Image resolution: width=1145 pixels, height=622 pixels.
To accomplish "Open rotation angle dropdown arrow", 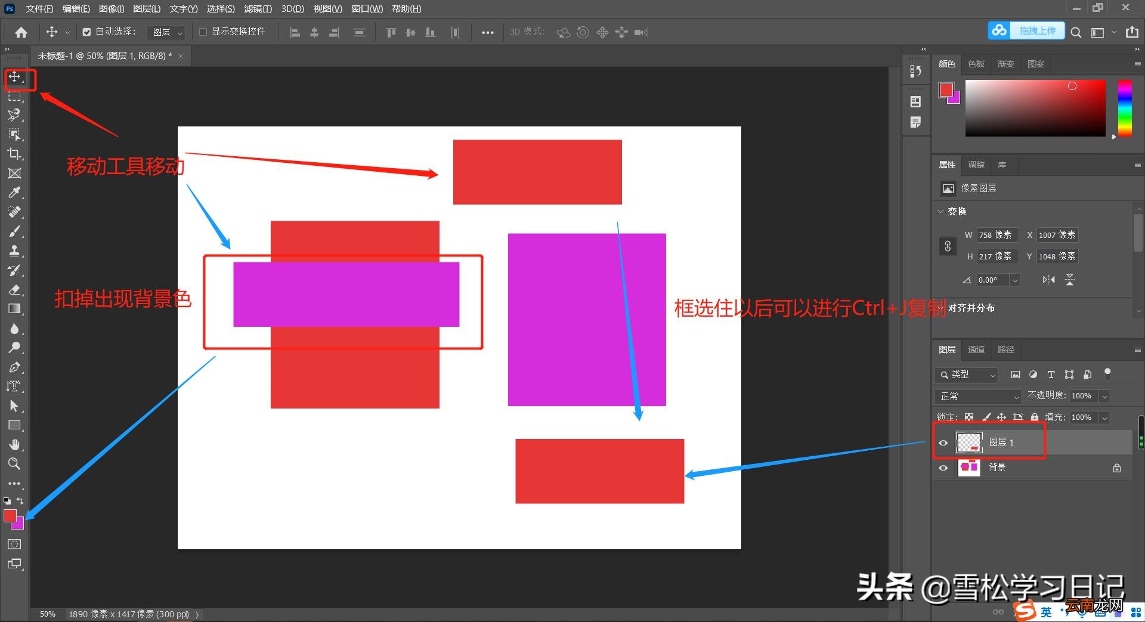I will (1015, 280).
